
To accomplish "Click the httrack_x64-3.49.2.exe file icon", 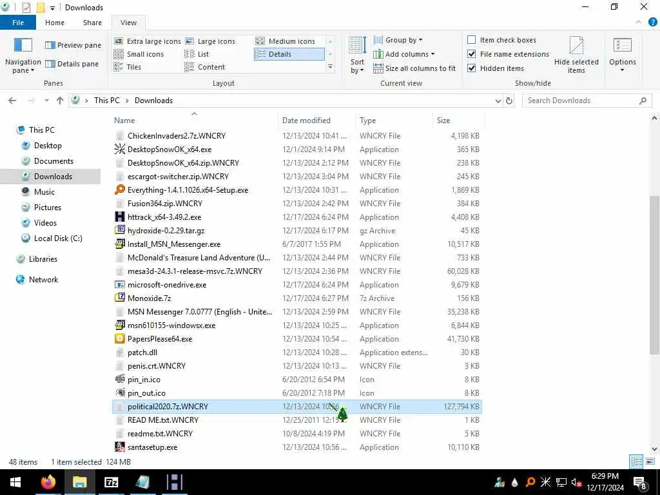I will pyautogui.click(x=120, y=217).
